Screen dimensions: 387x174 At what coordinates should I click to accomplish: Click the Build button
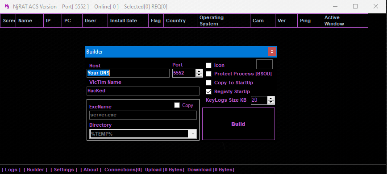[238, 124]
